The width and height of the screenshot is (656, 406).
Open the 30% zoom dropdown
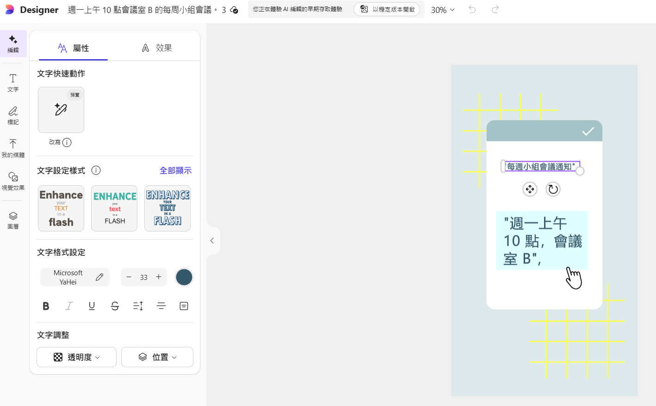[x=443, y=10]
